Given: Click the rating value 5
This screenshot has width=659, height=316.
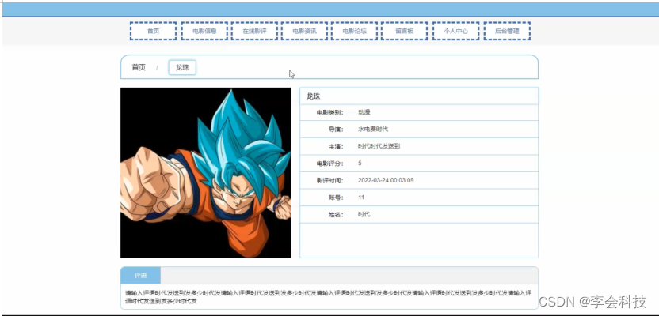Looking at the screenshot, I should point(360,164).
